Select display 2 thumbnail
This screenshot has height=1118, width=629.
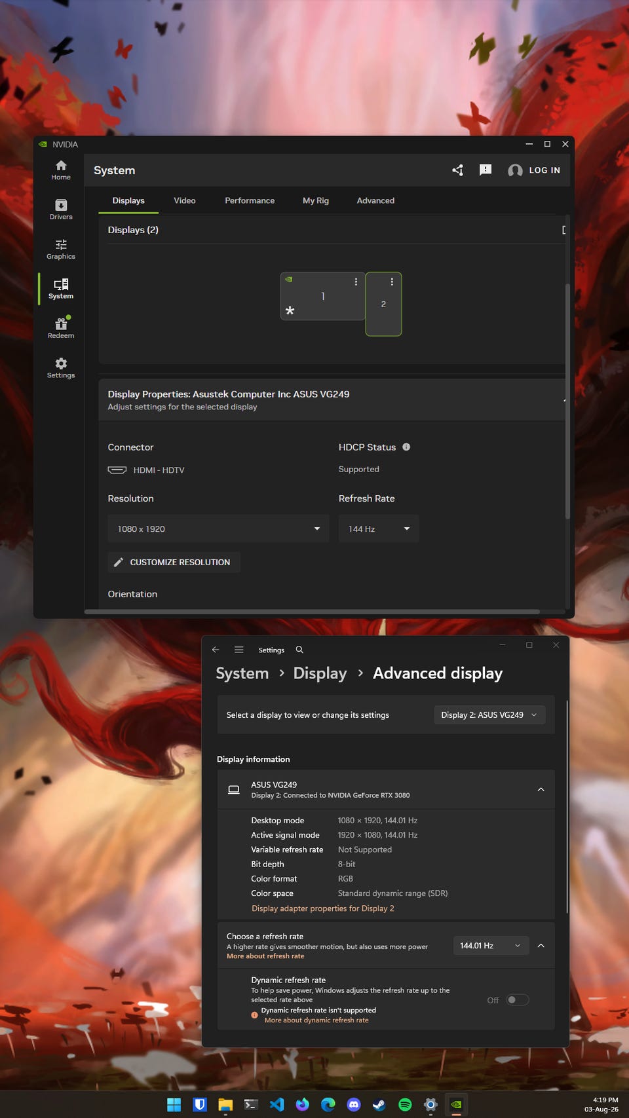(383, 305)
